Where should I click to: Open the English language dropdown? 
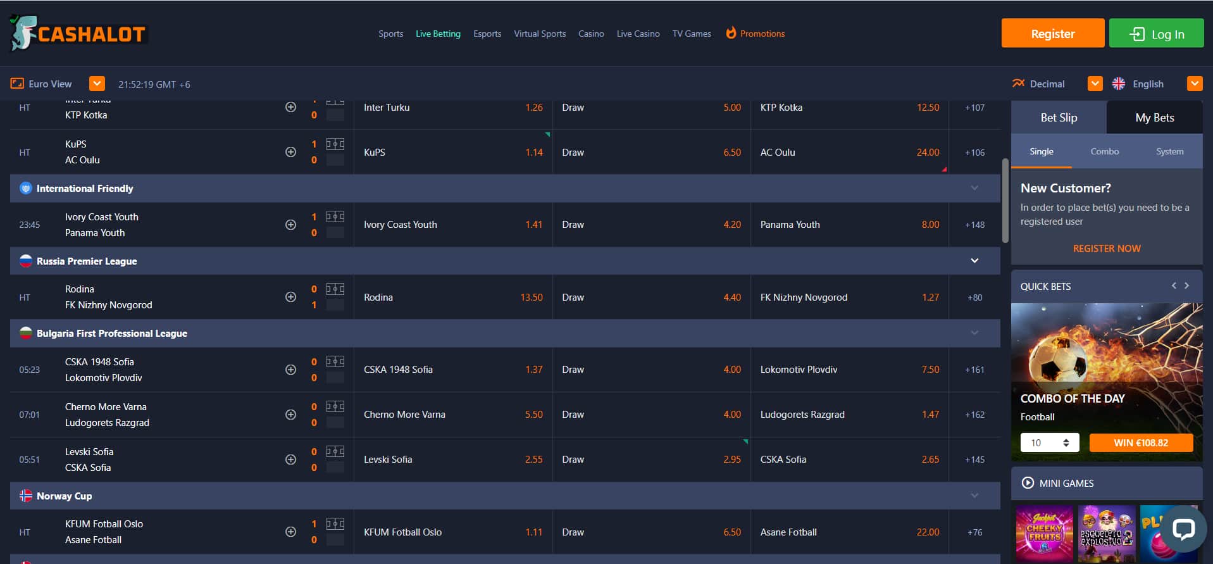tap(1195, 84)
